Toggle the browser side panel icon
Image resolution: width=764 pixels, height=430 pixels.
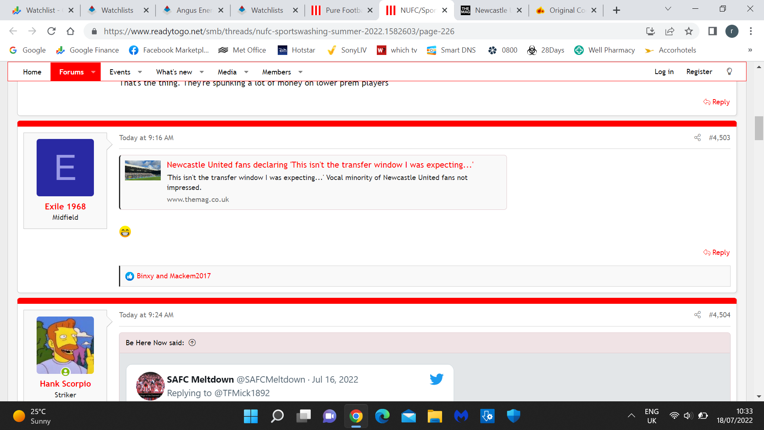click(712, 31)
